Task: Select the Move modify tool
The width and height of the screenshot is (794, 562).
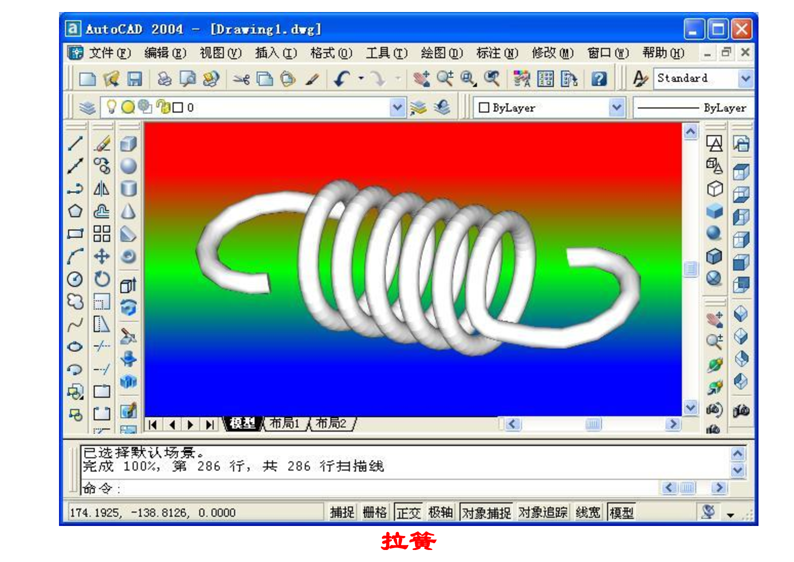Action: point(102,256)
